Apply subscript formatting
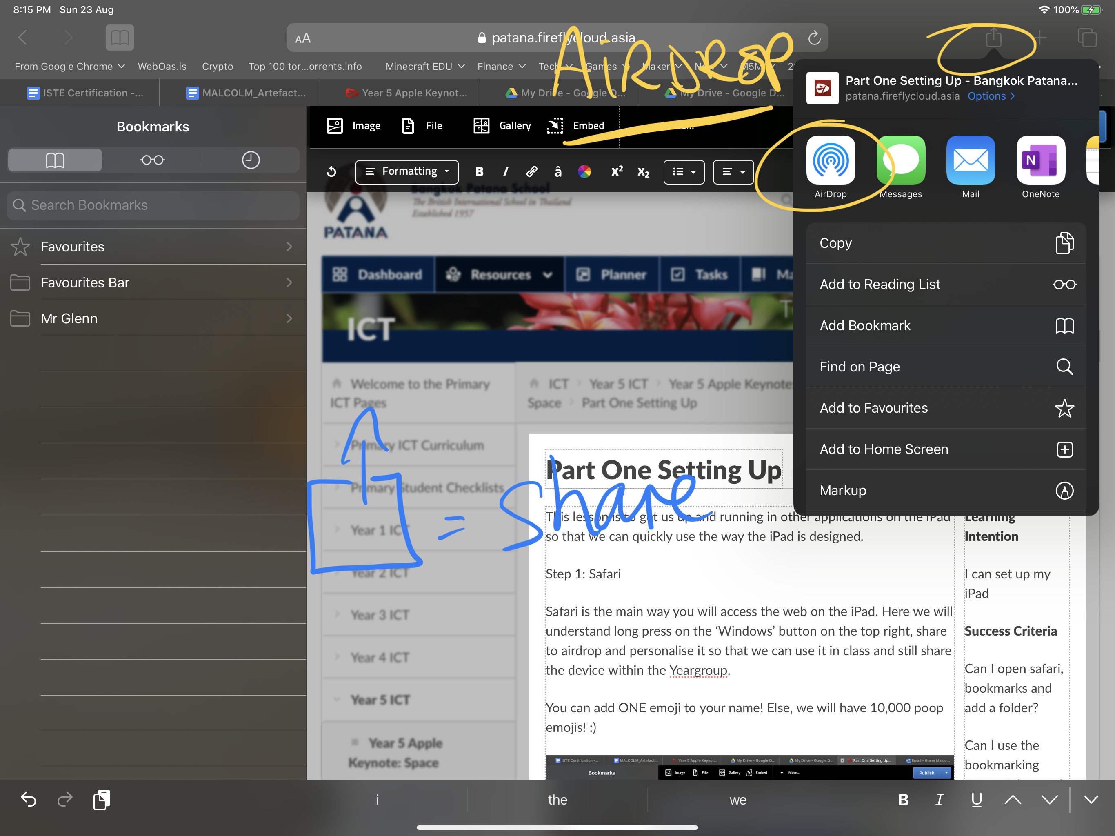This screenshot has width=1115, height=836. 643,172
